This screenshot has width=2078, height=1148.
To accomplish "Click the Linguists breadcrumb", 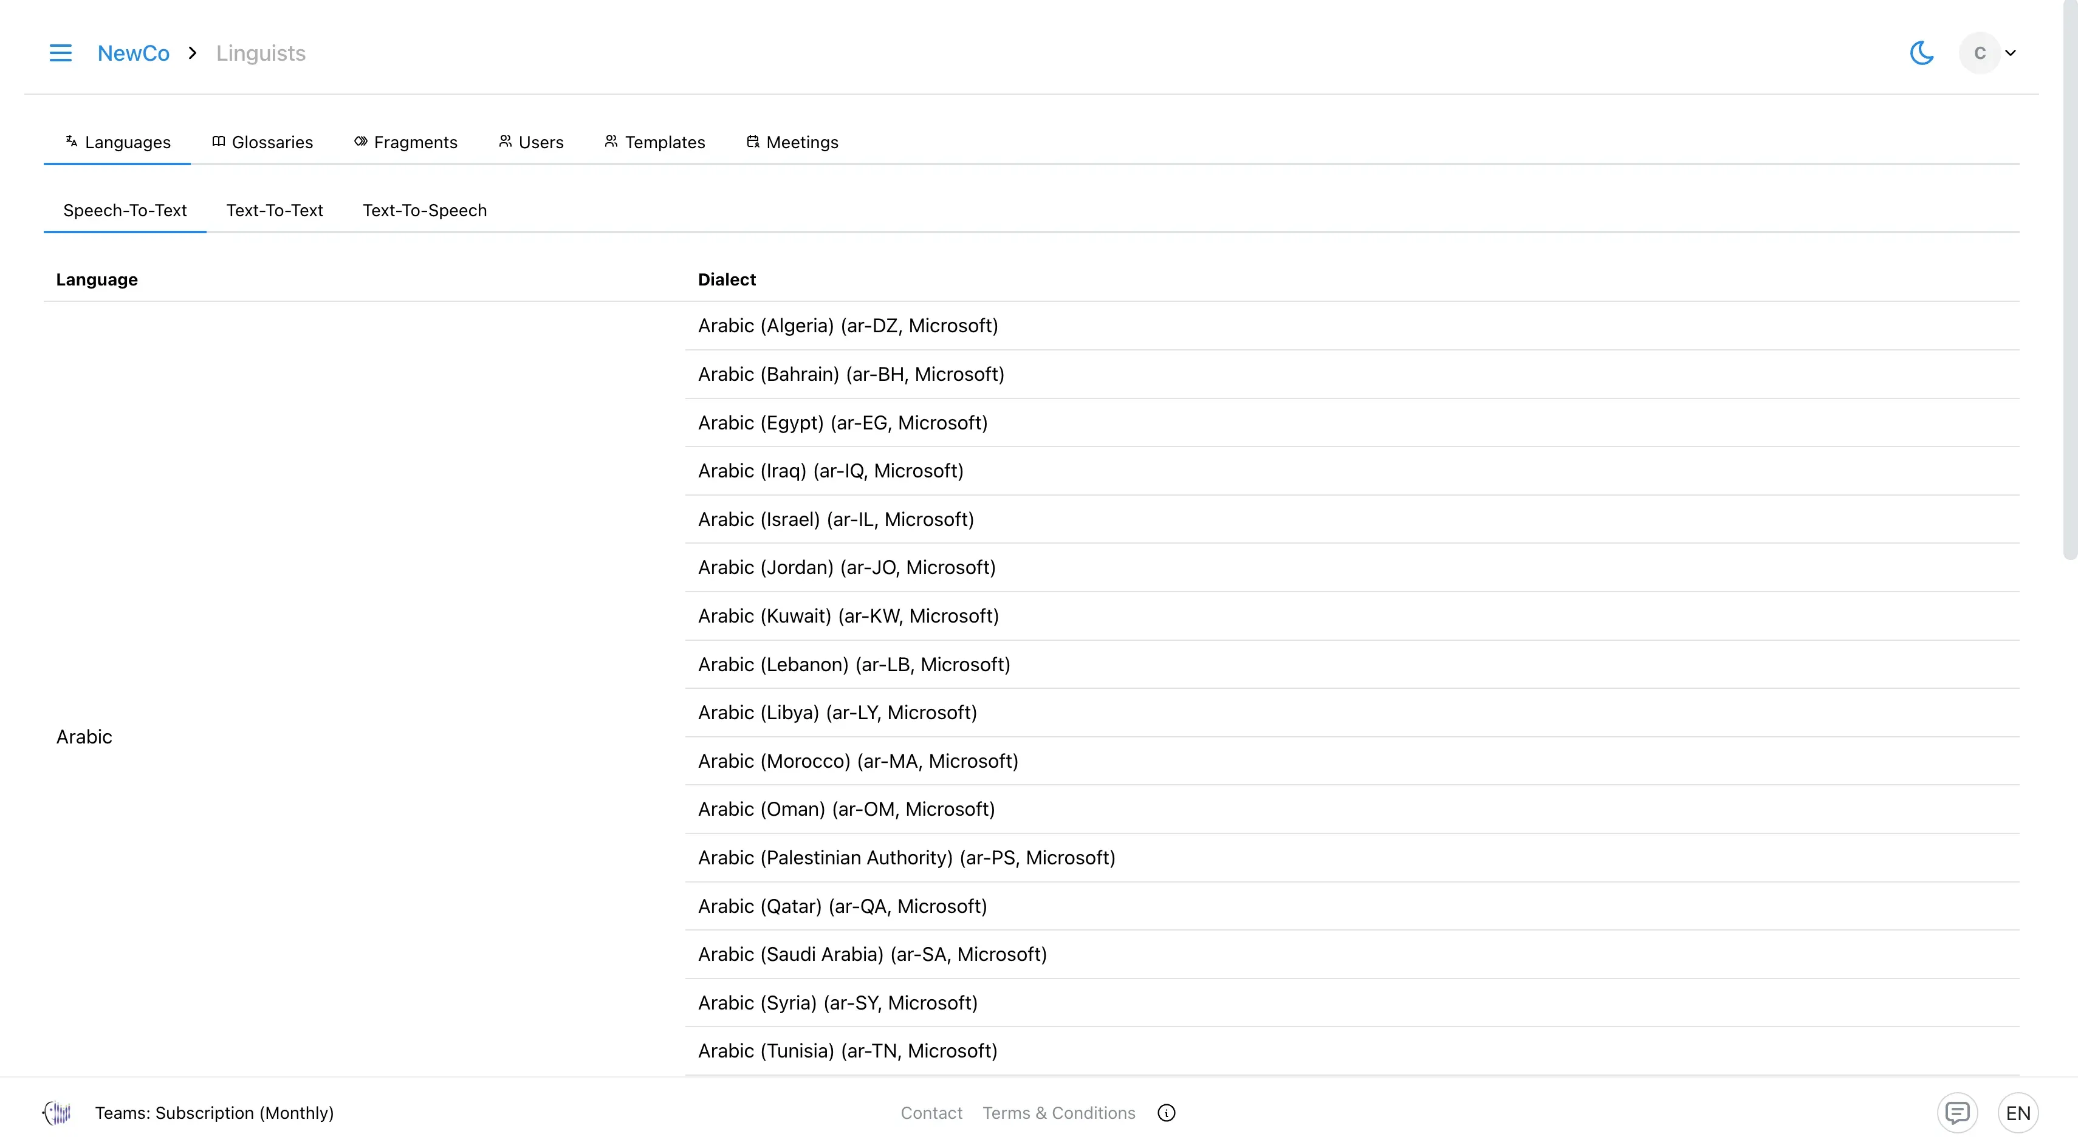I will 261,53.
